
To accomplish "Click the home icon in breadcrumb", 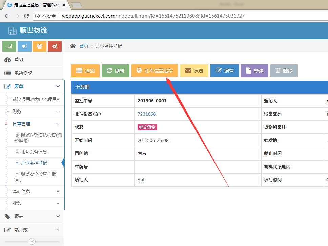I will coord(73,46).
